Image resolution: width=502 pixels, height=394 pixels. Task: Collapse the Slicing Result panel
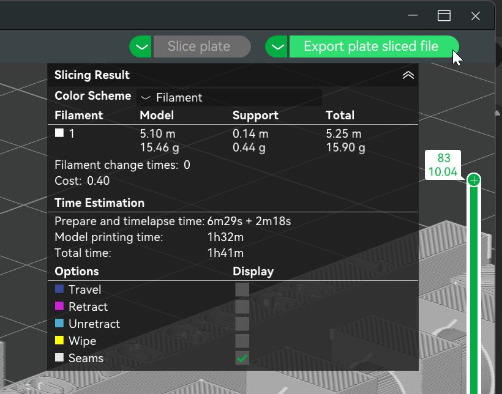coord(408,75)
